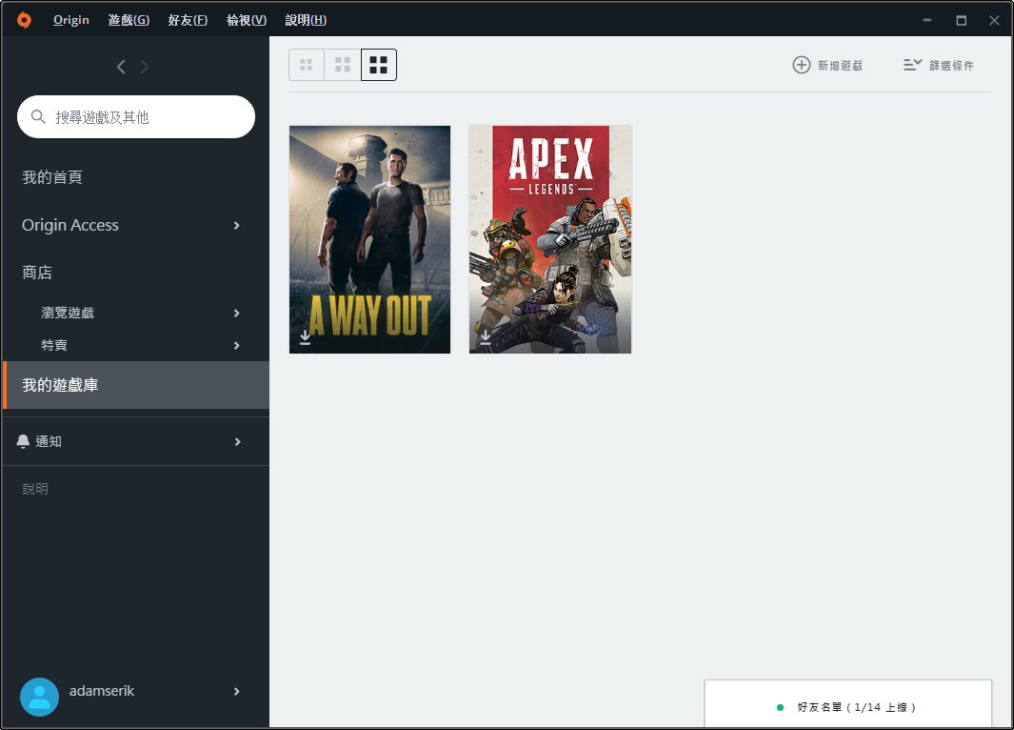Image resolution: width=1014 pixels, height=730 pixels.
Task: Maximize the Origin window
Action: 961,20
